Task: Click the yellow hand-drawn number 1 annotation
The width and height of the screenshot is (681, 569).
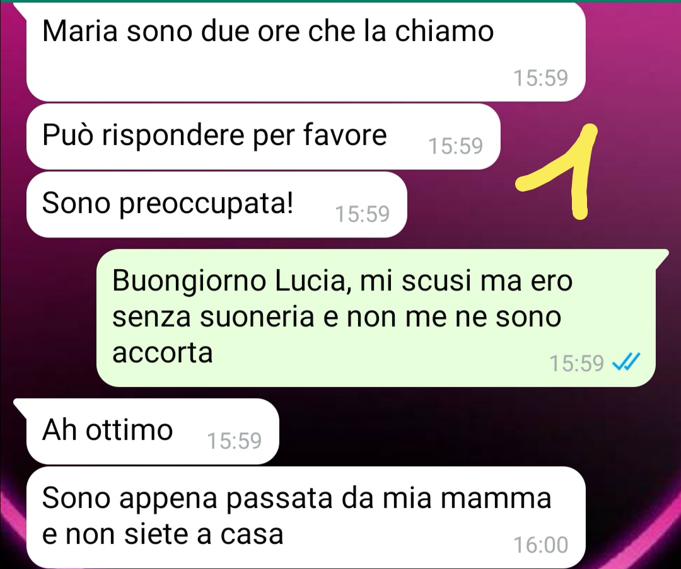Action: [557, 171]
